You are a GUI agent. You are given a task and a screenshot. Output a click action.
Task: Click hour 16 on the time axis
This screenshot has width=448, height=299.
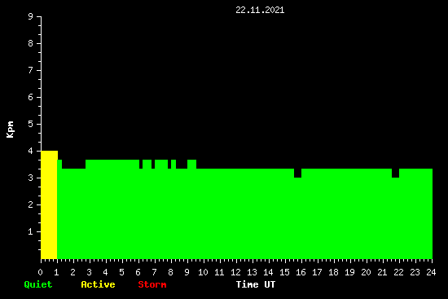301,272
